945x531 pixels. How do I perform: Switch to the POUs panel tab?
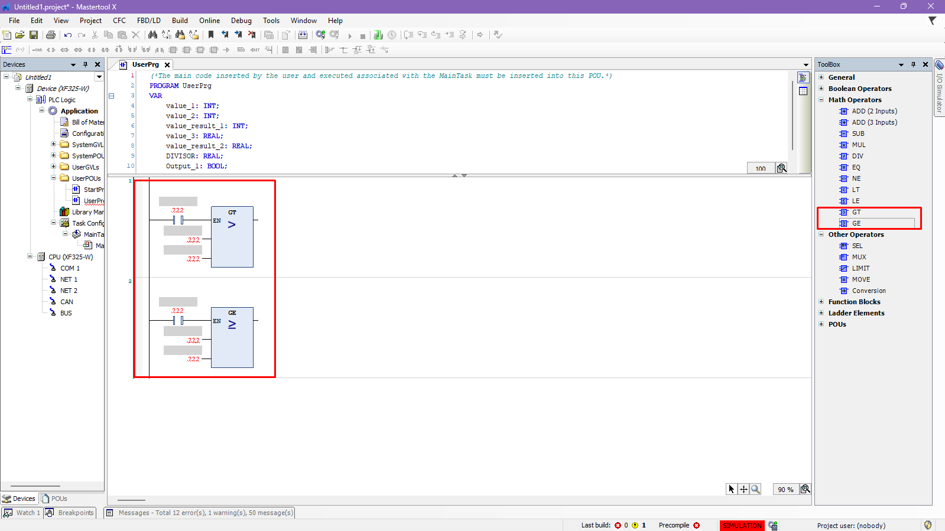coord(54,499)
